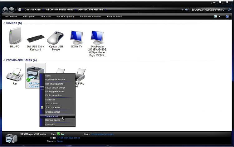Click the search magnifier icon

point(229,10)
